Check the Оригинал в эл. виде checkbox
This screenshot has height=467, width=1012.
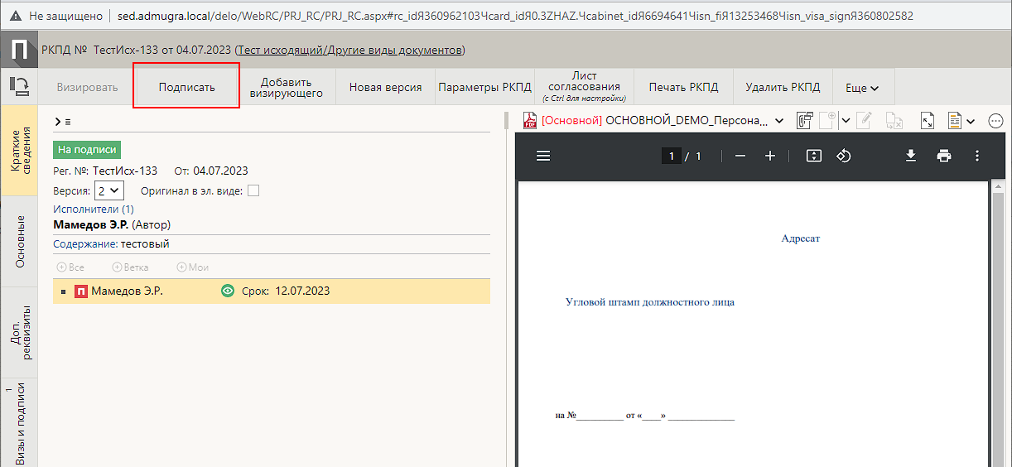(253, 191)
